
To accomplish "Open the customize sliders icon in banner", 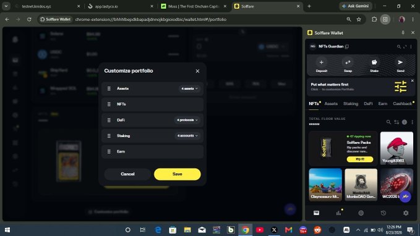I will [x=400, y=86].
